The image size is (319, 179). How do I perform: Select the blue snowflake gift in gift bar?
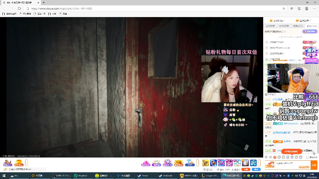(x=253, y=163)
